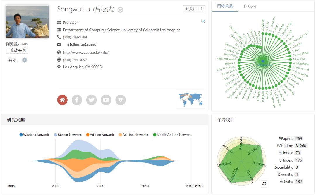316x195 pixels.
Task: Toggle the Mobile Ad Hoc Network legend
Action: coord(172,135)
